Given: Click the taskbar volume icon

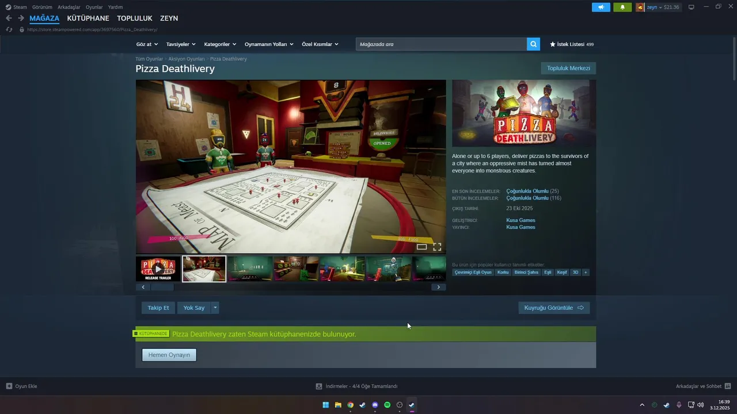Looking at the screenshot, I should [701, 405].
